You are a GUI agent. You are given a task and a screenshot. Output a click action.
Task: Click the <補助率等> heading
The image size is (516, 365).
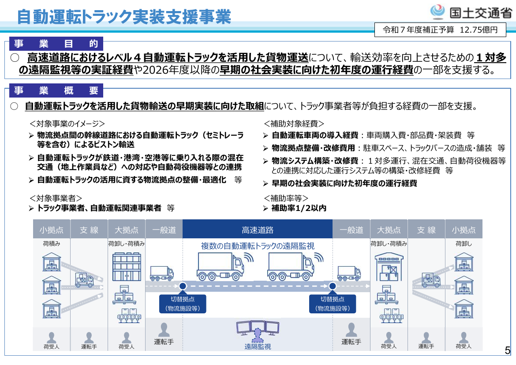286,198
